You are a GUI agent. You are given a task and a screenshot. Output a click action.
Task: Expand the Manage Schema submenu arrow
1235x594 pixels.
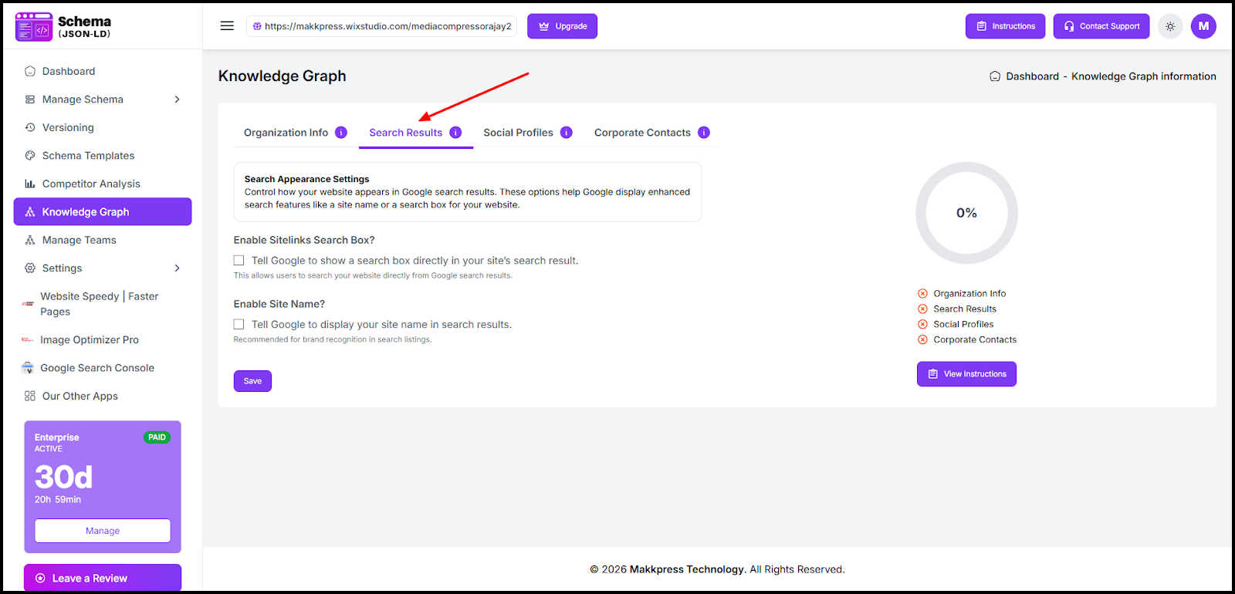[177, 100]
